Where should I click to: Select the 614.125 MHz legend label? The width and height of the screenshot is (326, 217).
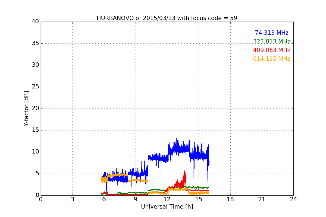pos(272,59)
